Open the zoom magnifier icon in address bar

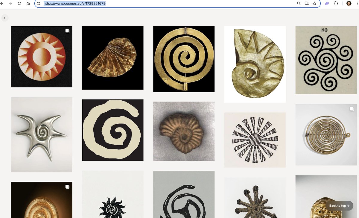tap(299, 4)
